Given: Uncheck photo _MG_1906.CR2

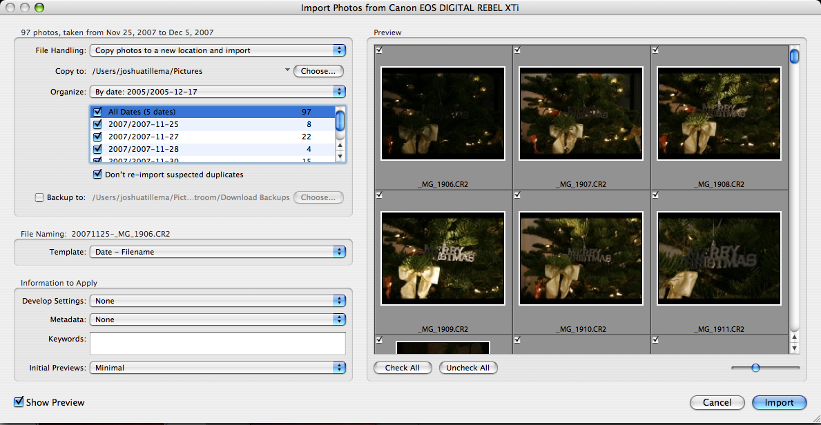Looking at the screenshot, I should (x=380, y=50).
